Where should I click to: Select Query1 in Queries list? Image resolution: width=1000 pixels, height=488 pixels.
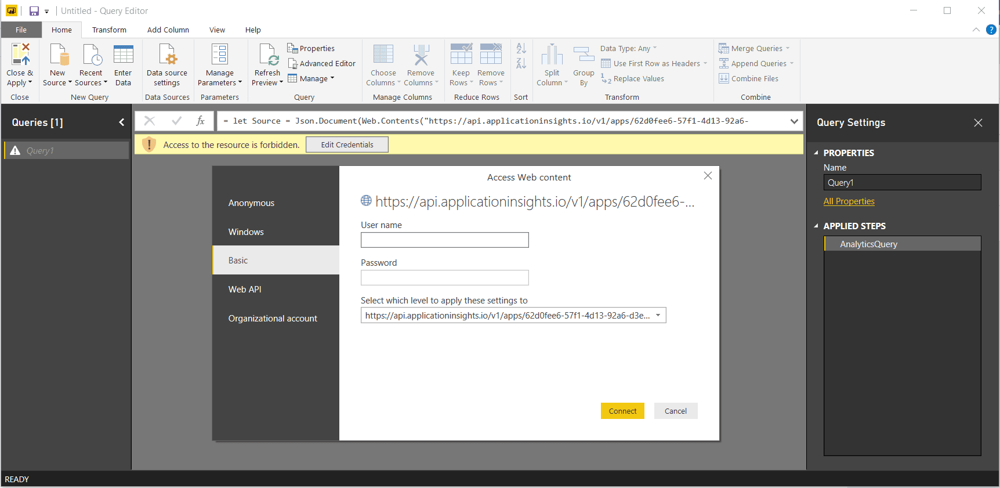pyautogui.click(x=67, y=150)
